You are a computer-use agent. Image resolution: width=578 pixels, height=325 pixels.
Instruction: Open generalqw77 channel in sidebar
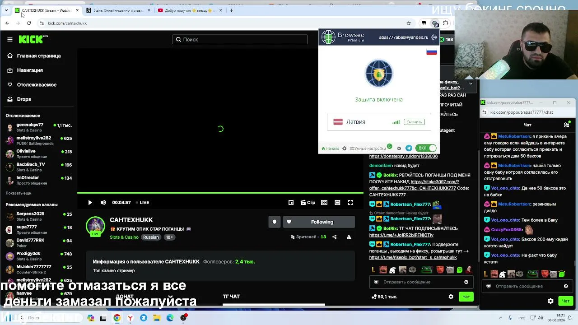(x=39, y=127)
